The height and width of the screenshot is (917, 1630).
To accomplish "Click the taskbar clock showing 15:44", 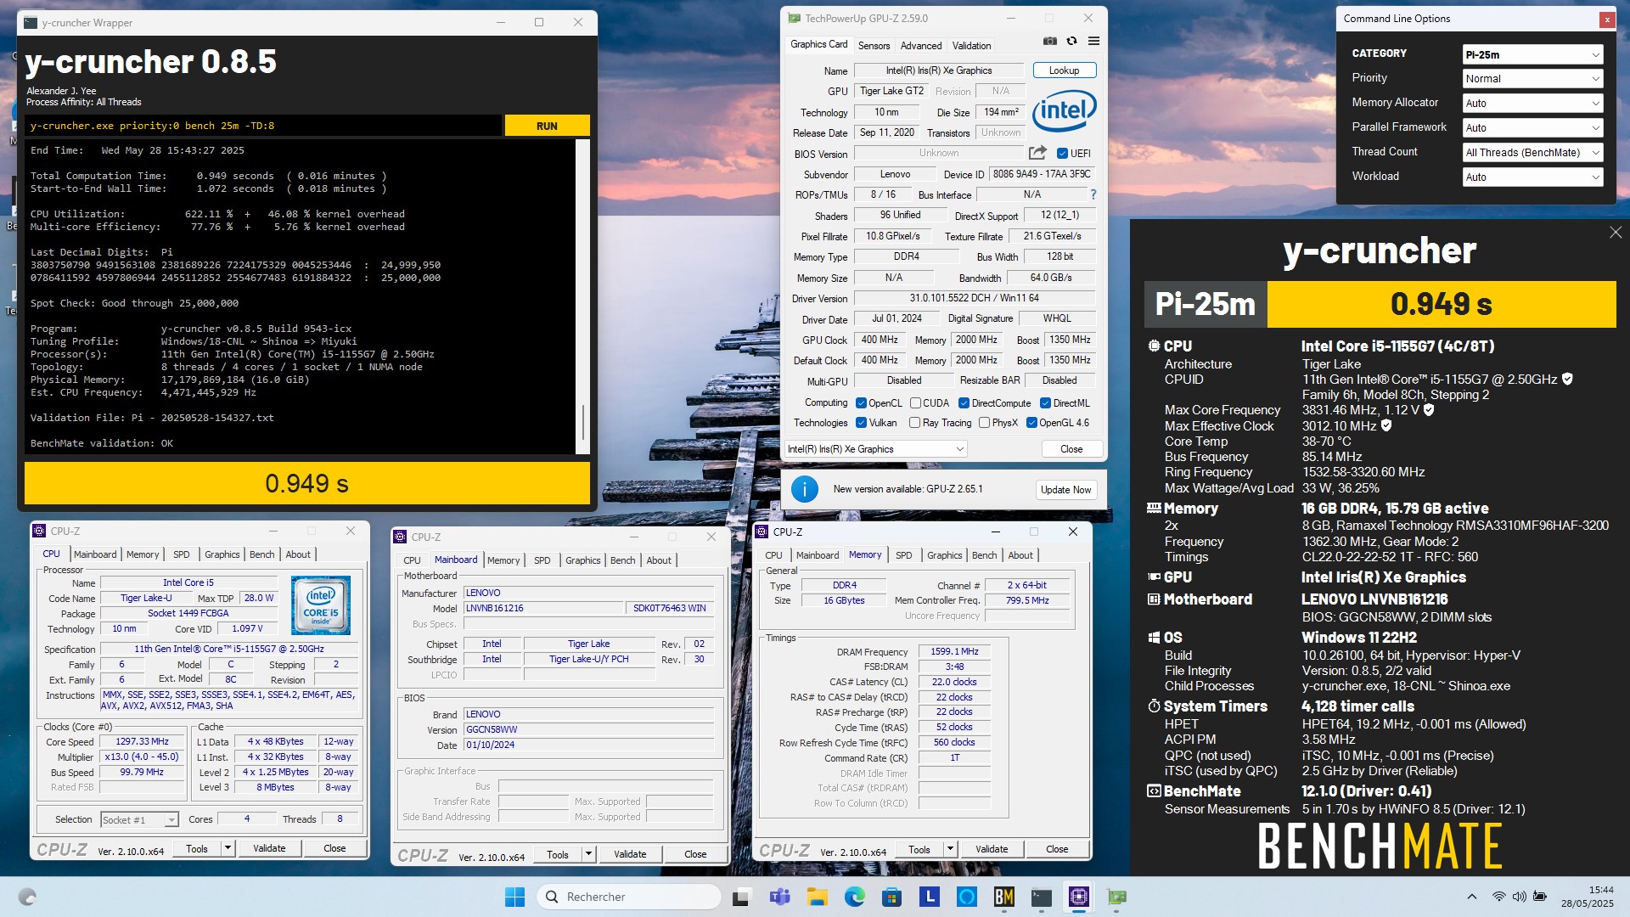I will [x=1588, y=897].
